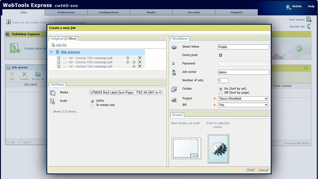The height and width of the screenshot is (179, 318).
Task: Click the Cancel button
Action: click(x=263, y=170)
